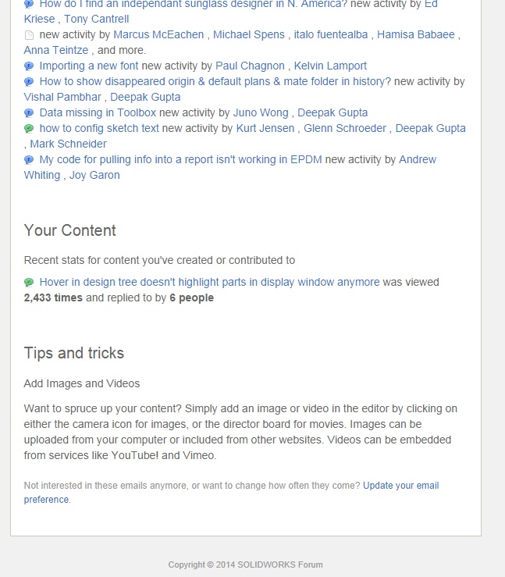Click the discussion icon beside My code for pulling info
505x577 pixels.
point(29,160)
